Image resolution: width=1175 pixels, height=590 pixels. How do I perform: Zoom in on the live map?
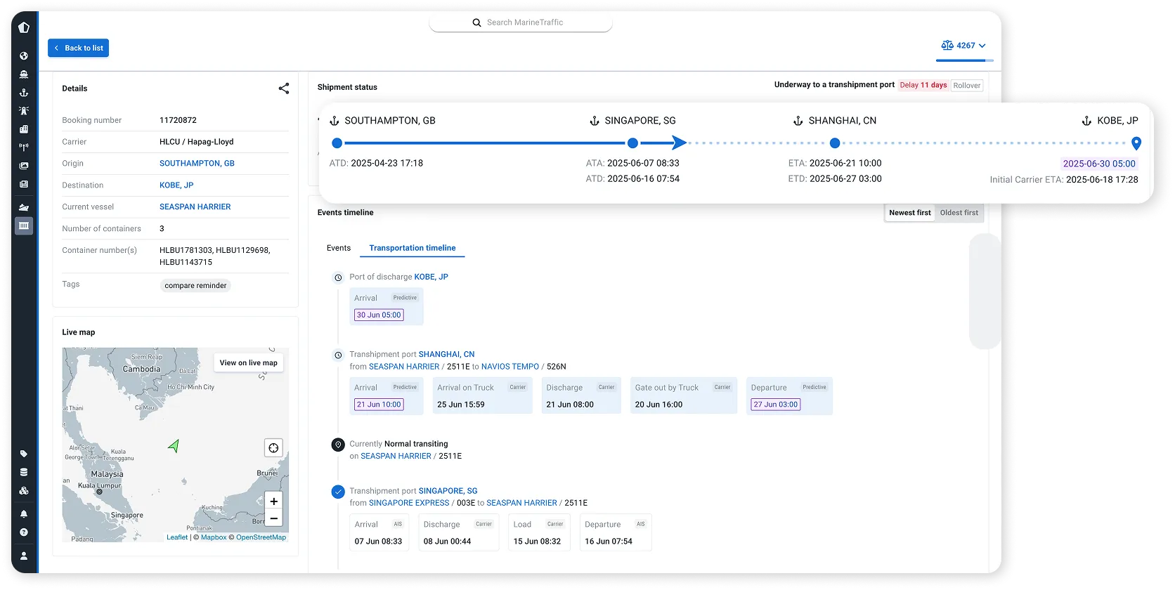tap(273, 501)
